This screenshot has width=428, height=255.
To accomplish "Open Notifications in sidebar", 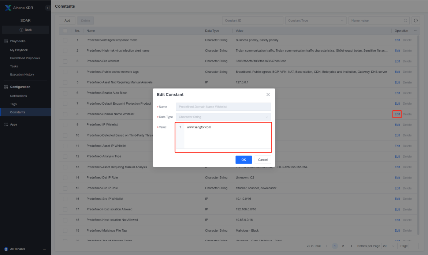I will click(x=18, y=96).
